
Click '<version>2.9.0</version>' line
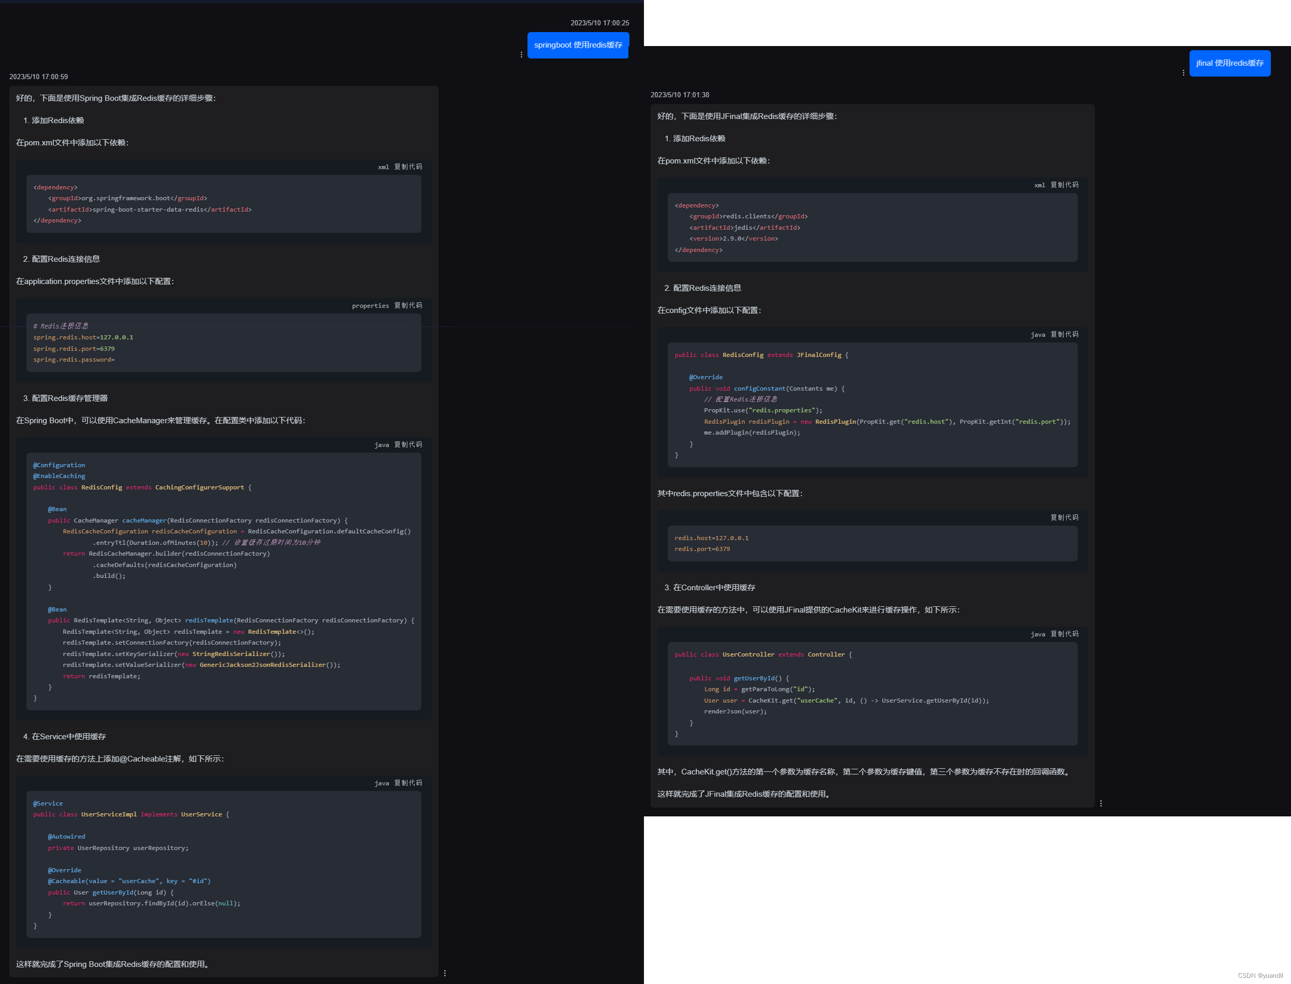pos(733,239)
